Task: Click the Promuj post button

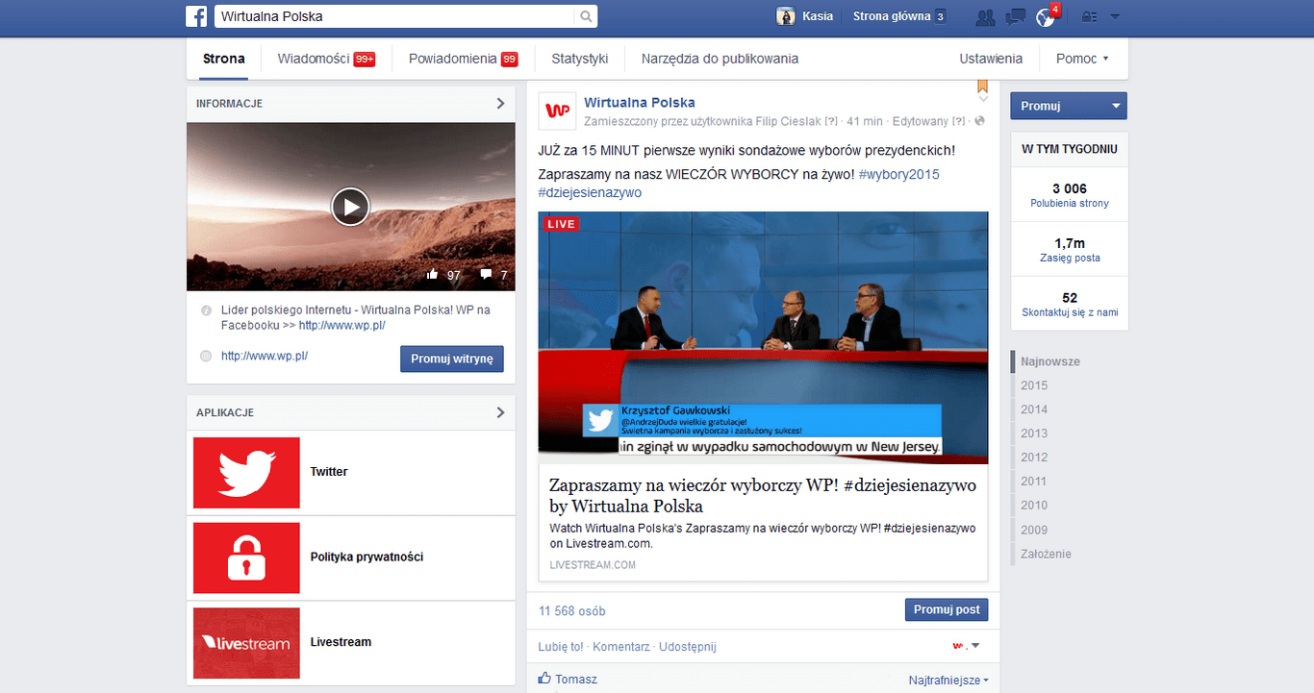Action: 947,609
